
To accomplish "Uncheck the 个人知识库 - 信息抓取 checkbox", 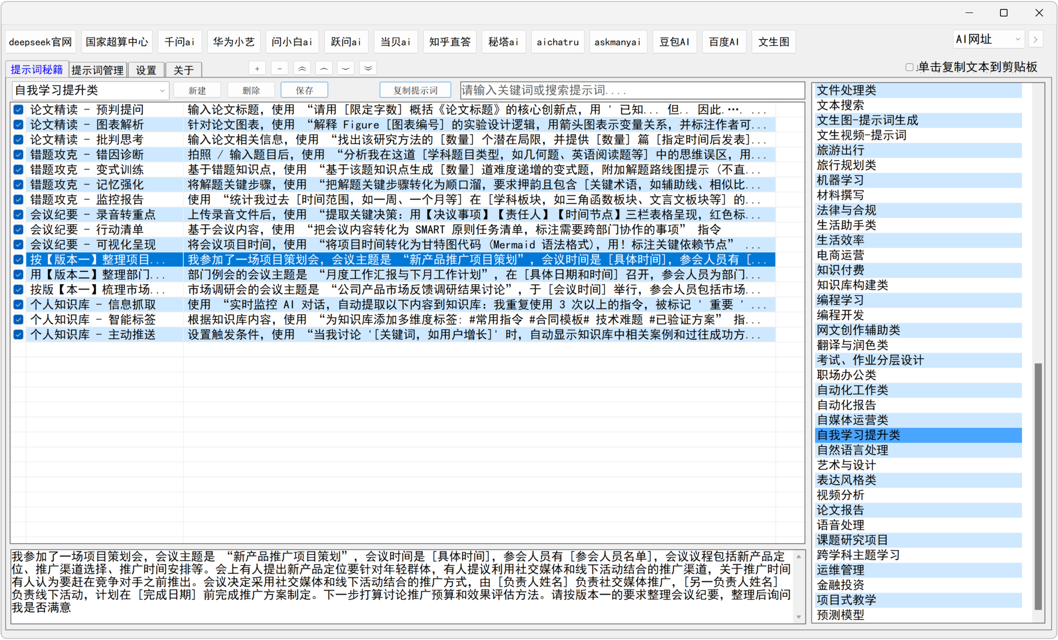I will point(18,304).
